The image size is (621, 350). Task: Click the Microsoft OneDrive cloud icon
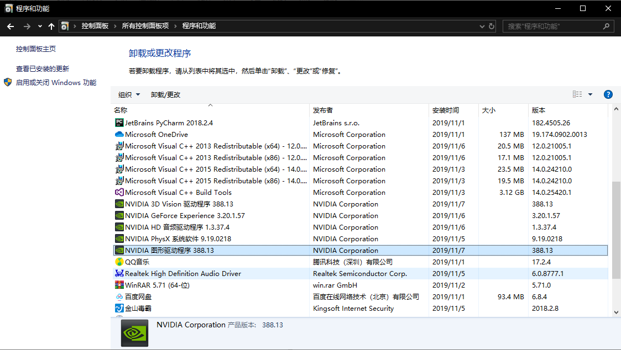tap(119, 135)
